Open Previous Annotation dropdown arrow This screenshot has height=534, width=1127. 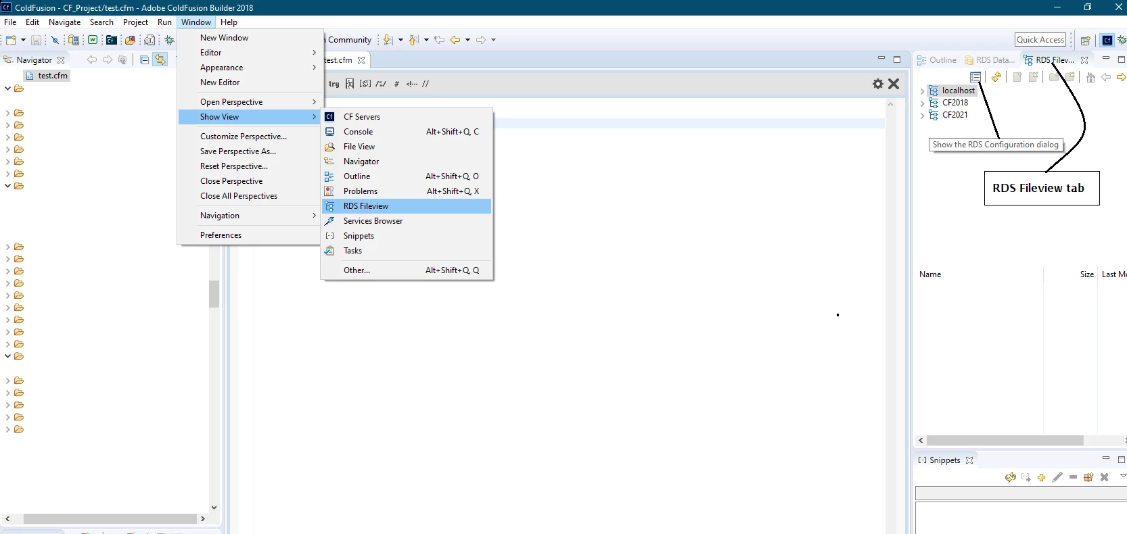[x=426, y=40]
